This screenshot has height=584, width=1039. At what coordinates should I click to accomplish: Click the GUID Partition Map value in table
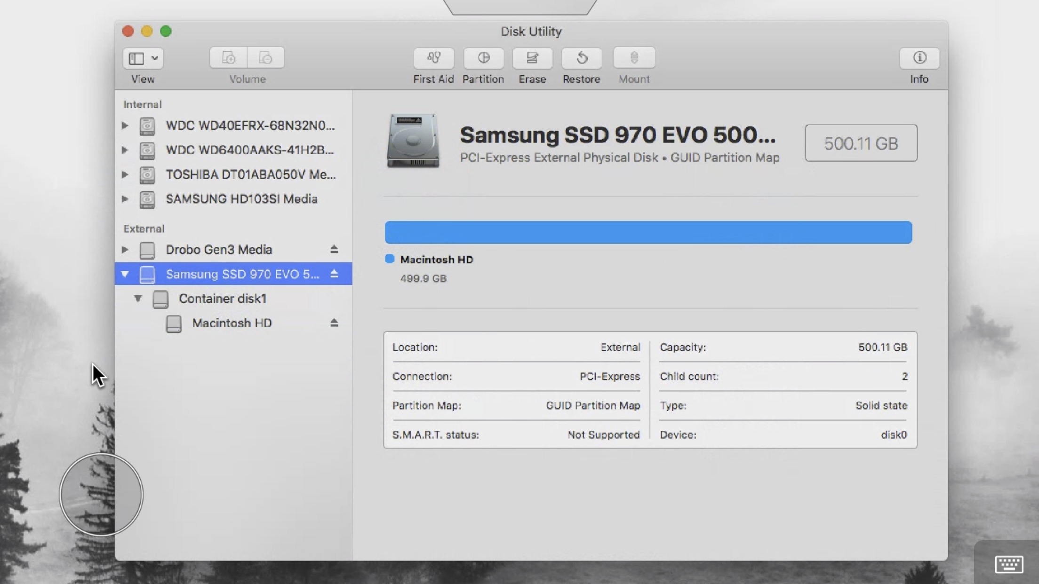[x=593, y=405]
